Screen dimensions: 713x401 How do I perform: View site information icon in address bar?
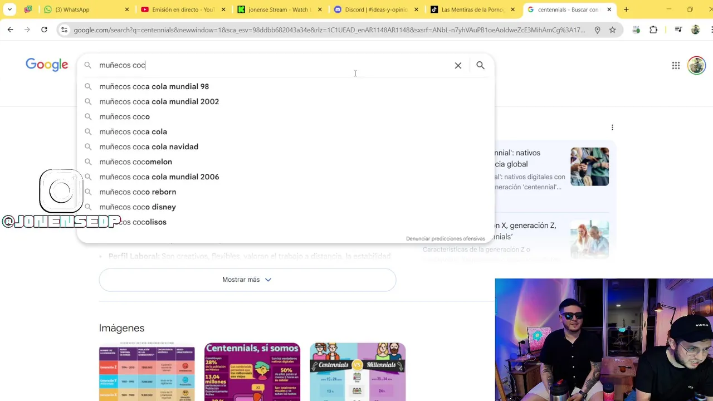pyautogui.click(x=64, y=30)
